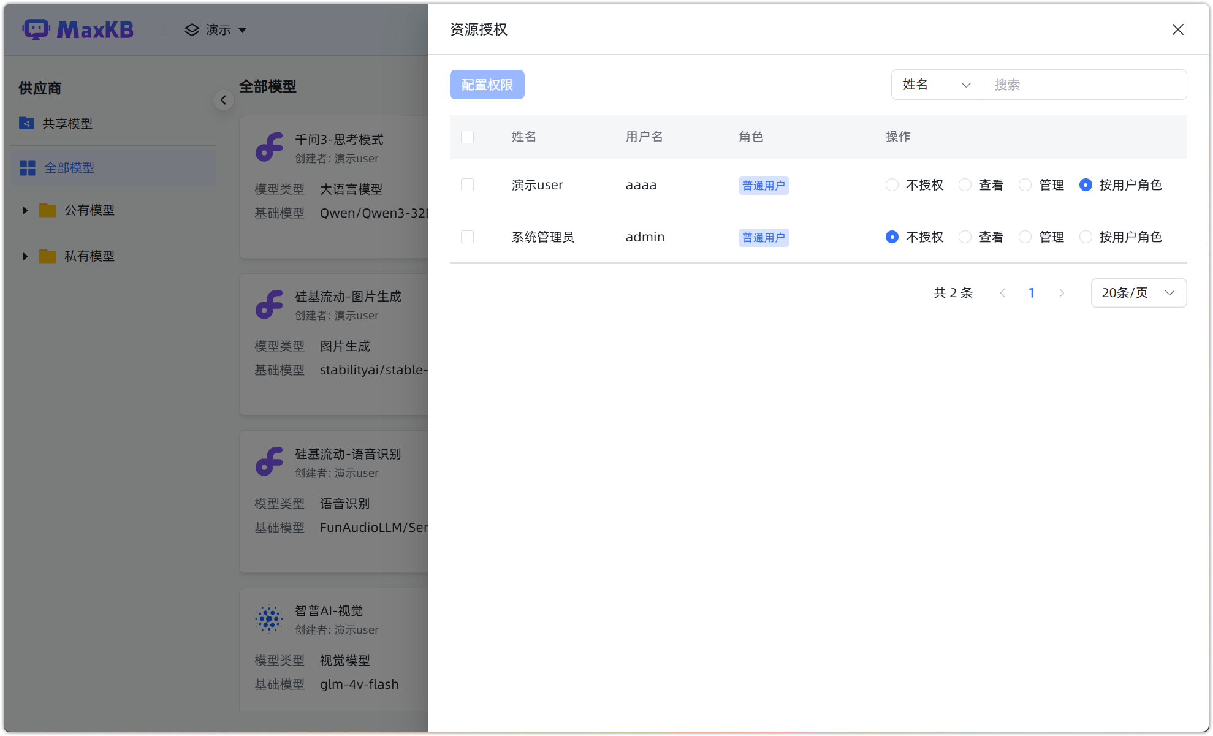
Task: Open the 姓名 filter dropdown
Action: coord(937,85)
